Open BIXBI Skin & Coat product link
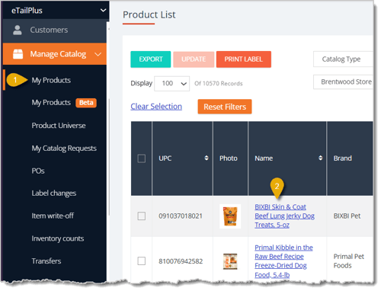Viewport: 381px width, 291px height. [284, 216]
